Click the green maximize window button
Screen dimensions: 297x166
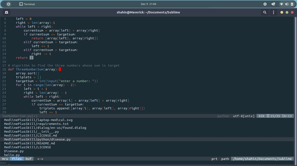point(287,12)
